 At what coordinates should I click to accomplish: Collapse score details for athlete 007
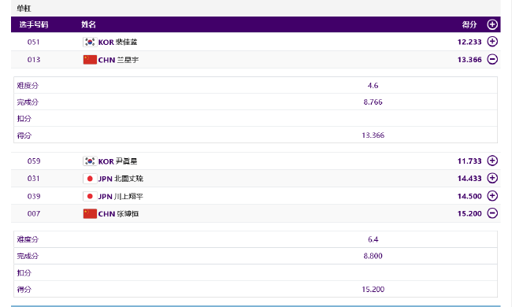point(492,213)
